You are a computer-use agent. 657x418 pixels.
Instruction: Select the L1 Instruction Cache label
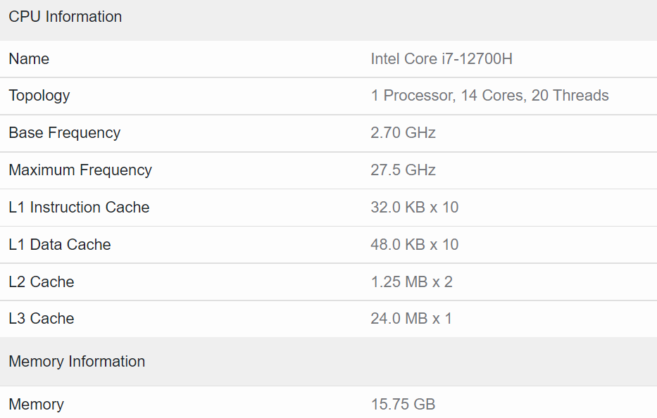tap(79, 208)
